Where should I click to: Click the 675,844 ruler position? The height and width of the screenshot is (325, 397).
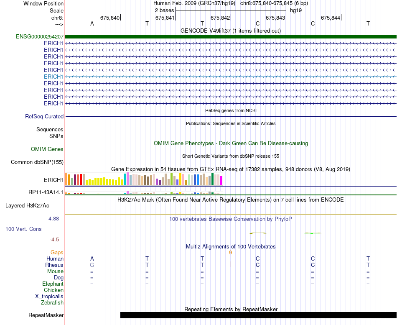click(x=331, y=18)
